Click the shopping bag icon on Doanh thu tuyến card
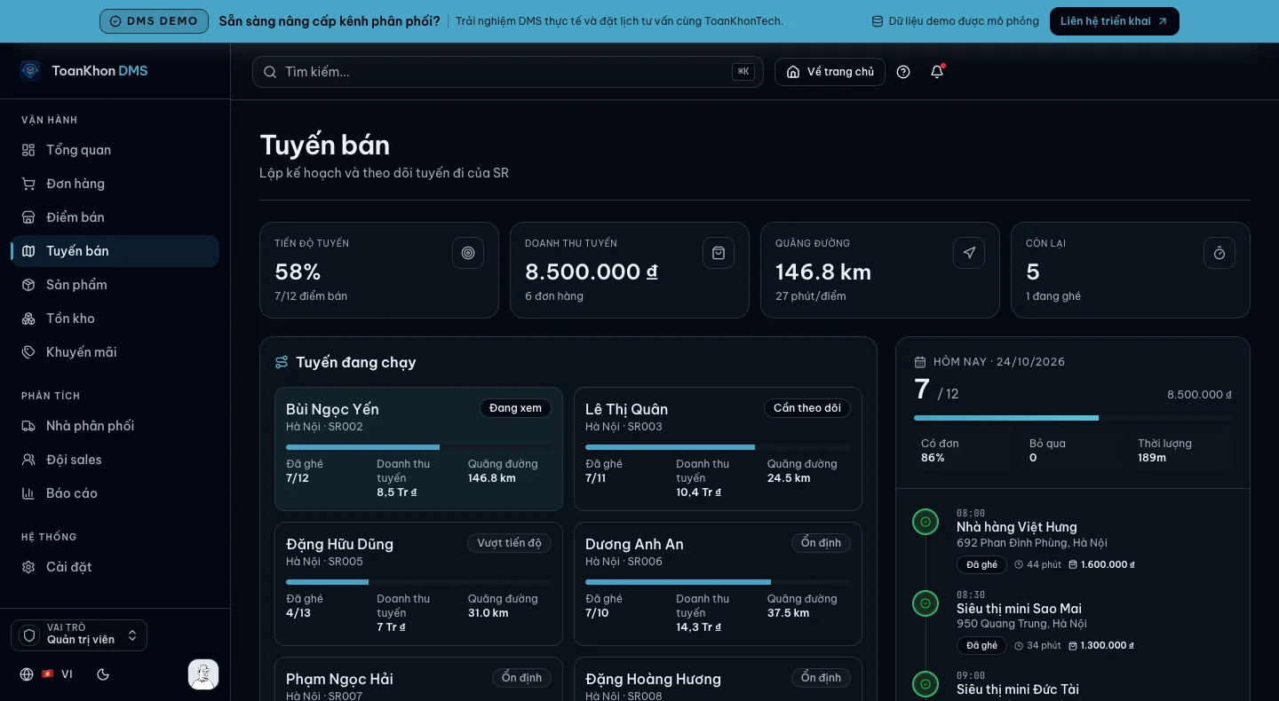The image size is (1279, 701). tap(719, 253)
